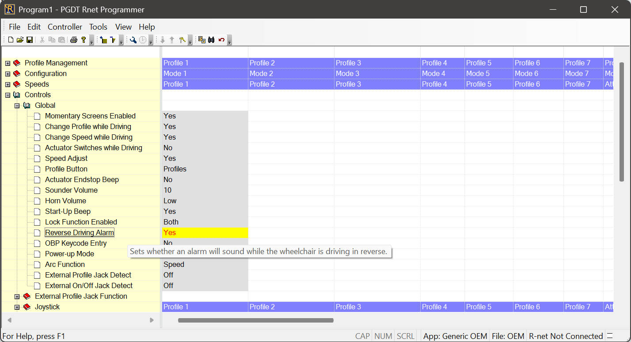Expand the Joystick tree node
The height and width of the screenshot is (342, 631).
tap(17, 307)
